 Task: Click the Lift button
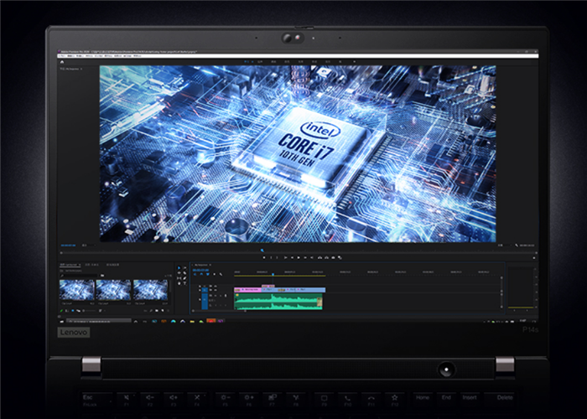tap(319, 257)
